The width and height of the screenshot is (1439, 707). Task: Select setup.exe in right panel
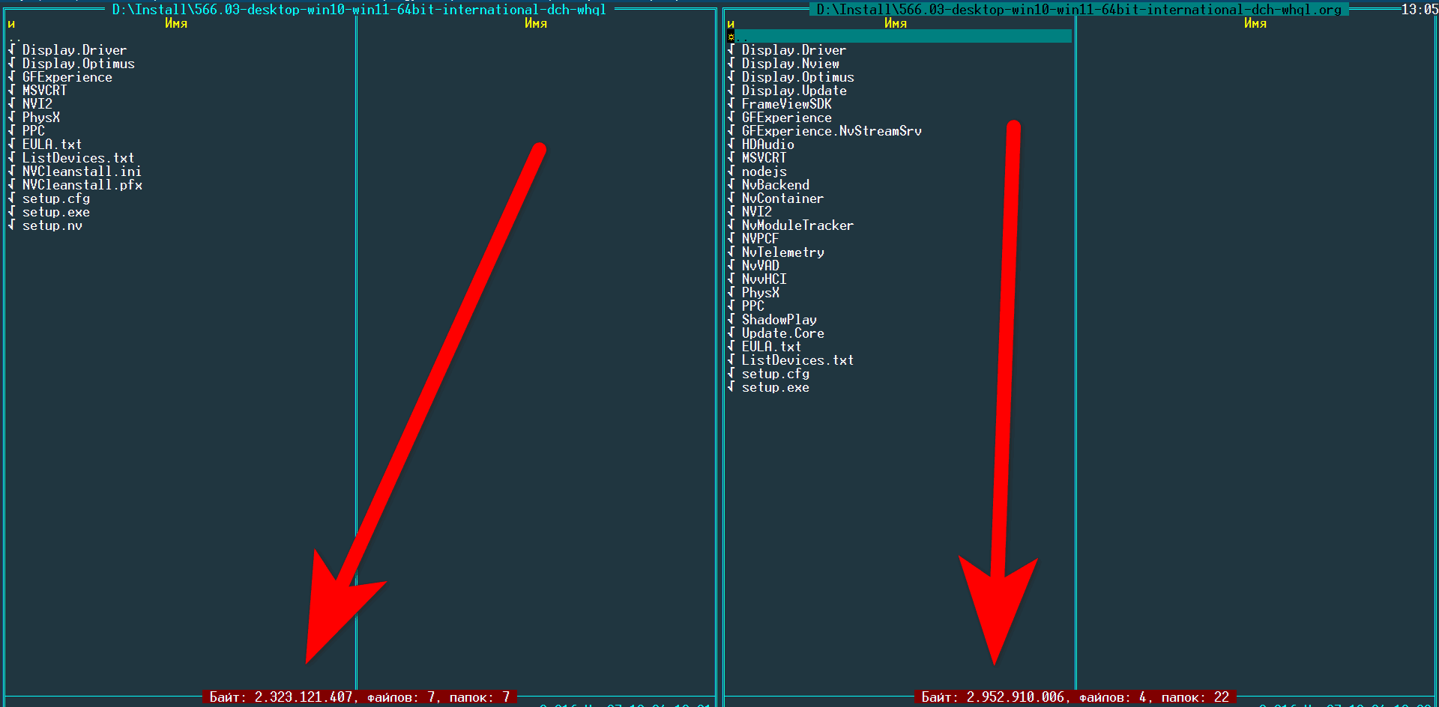775,387
